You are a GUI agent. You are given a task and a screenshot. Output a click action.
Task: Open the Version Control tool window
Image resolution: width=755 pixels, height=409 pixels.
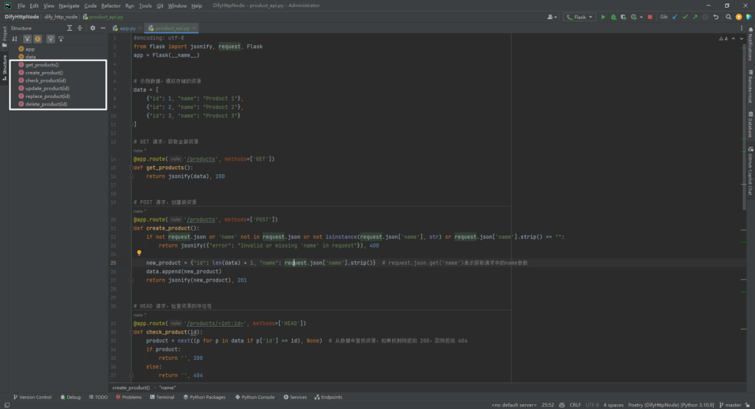tap(32, 397)
